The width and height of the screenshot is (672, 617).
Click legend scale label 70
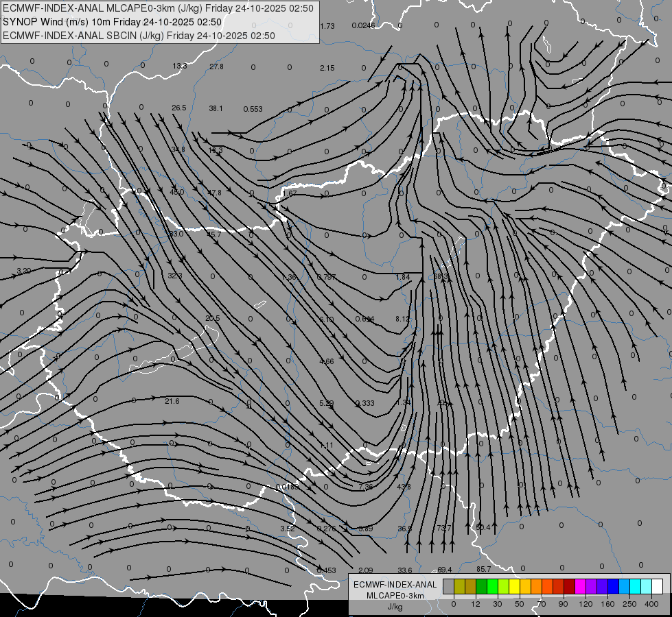tap(542, 604)
